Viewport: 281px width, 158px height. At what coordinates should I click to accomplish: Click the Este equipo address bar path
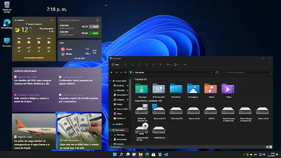(x=140, y=72)
